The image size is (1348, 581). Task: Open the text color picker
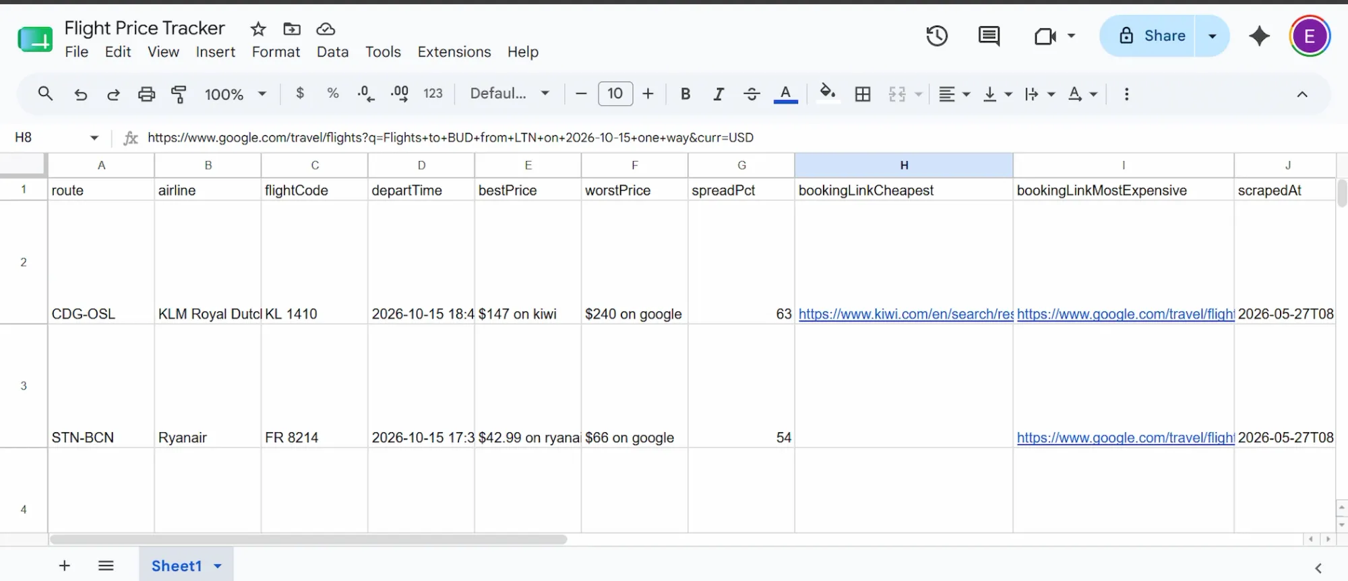click(785, 94)
